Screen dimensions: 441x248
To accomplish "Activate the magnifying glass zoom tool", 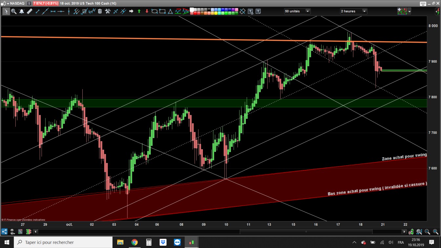I will pos(14,11).
